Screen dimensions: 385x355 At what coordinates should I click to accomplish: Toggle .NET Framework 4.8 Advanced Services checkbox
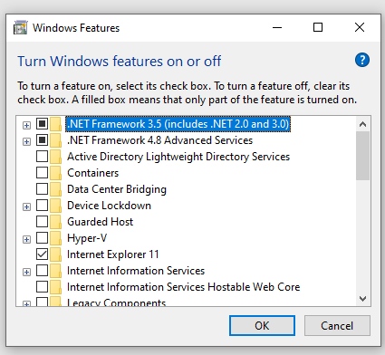[42, 140]
